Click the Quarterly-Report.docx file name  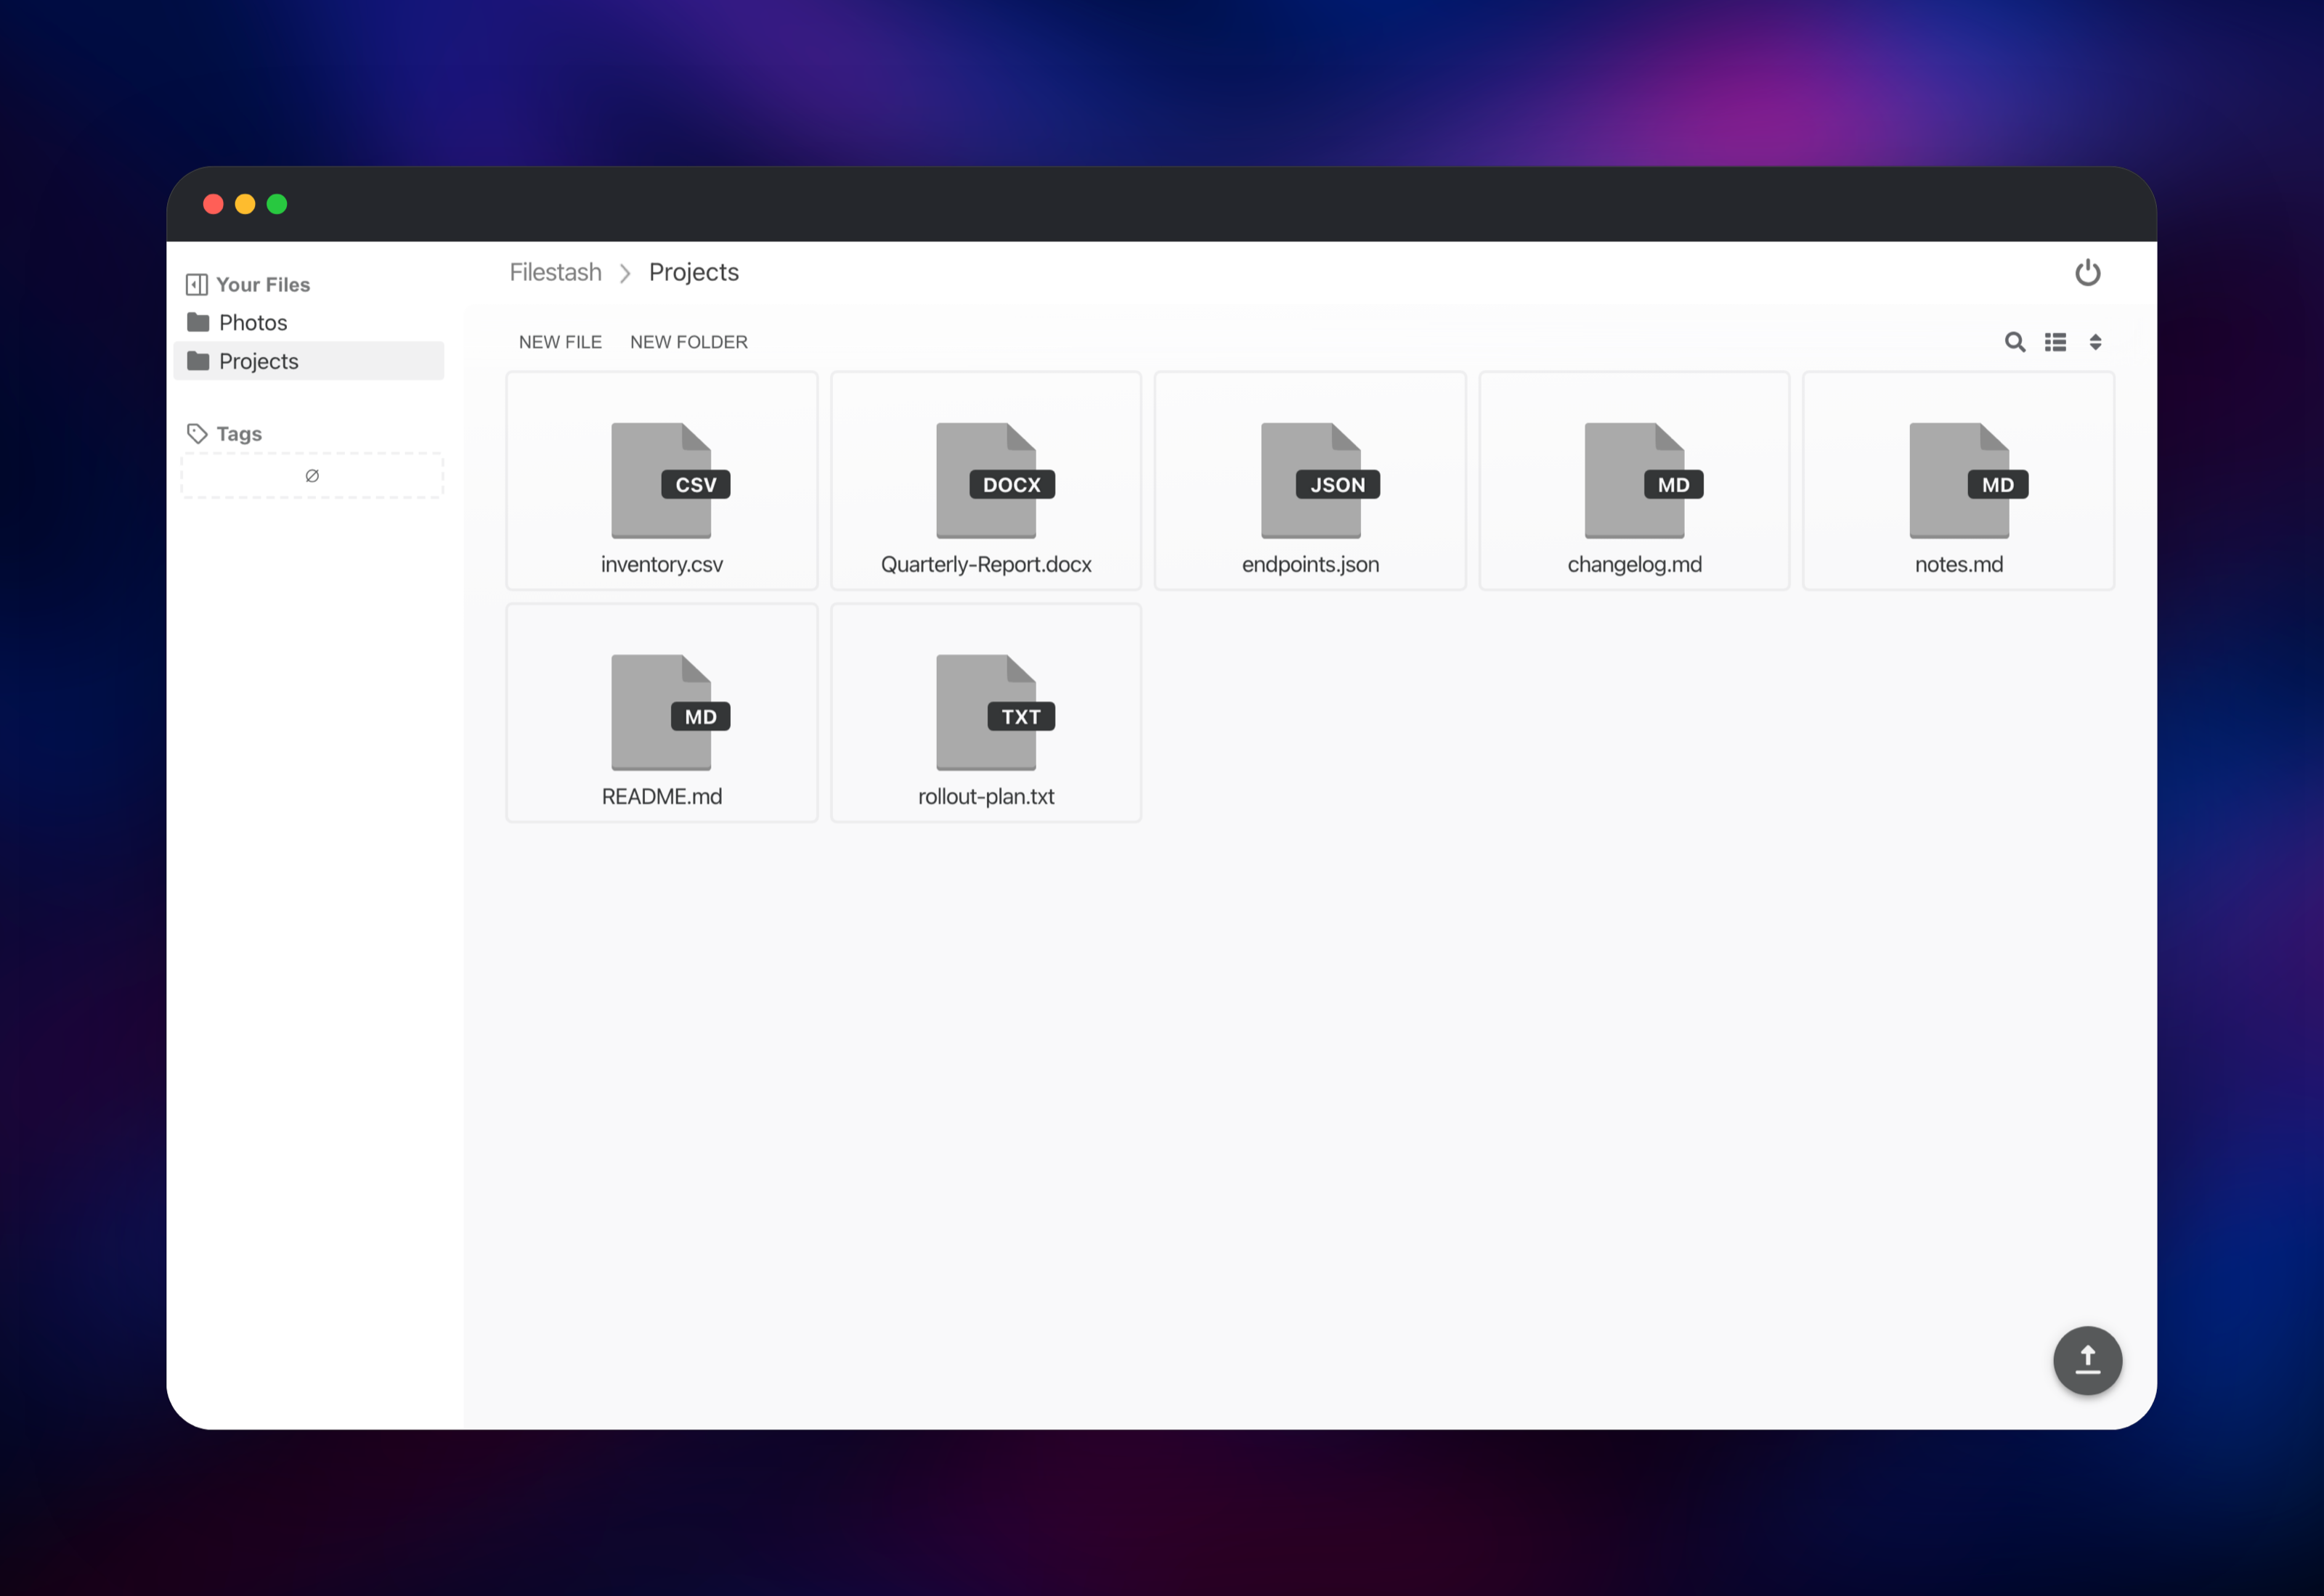coord(986,564)
